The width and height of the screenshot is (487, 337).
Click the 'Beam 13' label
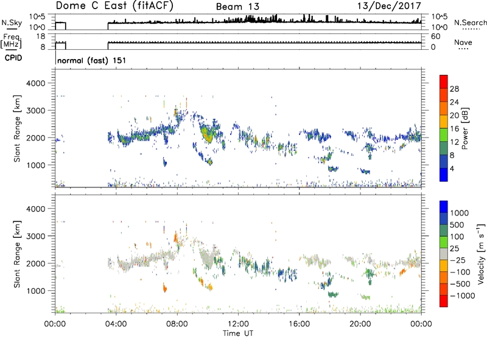237,7
